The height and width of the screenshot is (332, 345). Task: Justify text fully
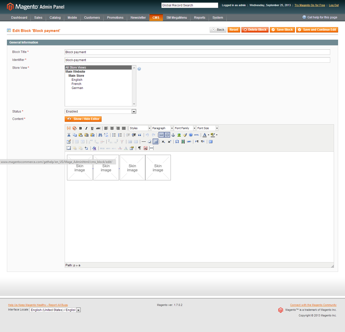pos(124,128)
